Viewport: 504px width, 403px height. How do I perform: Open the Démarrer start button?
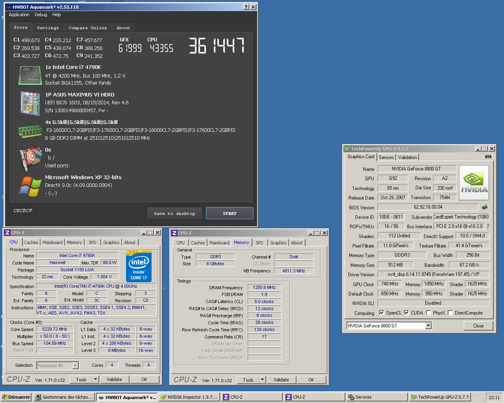tap(16, 397)
